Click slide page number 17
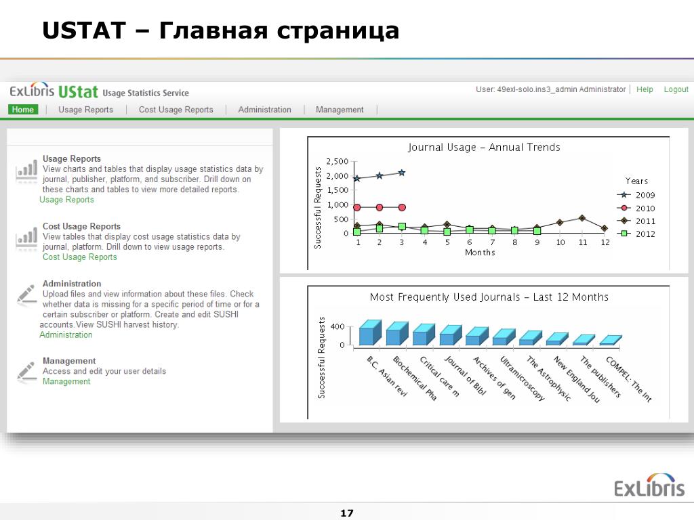 (x=347, y=513)
